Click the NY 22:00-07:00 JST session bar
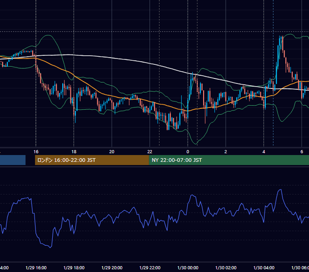The width and height of the screenshot is (309, 272). tap(229, 160)
